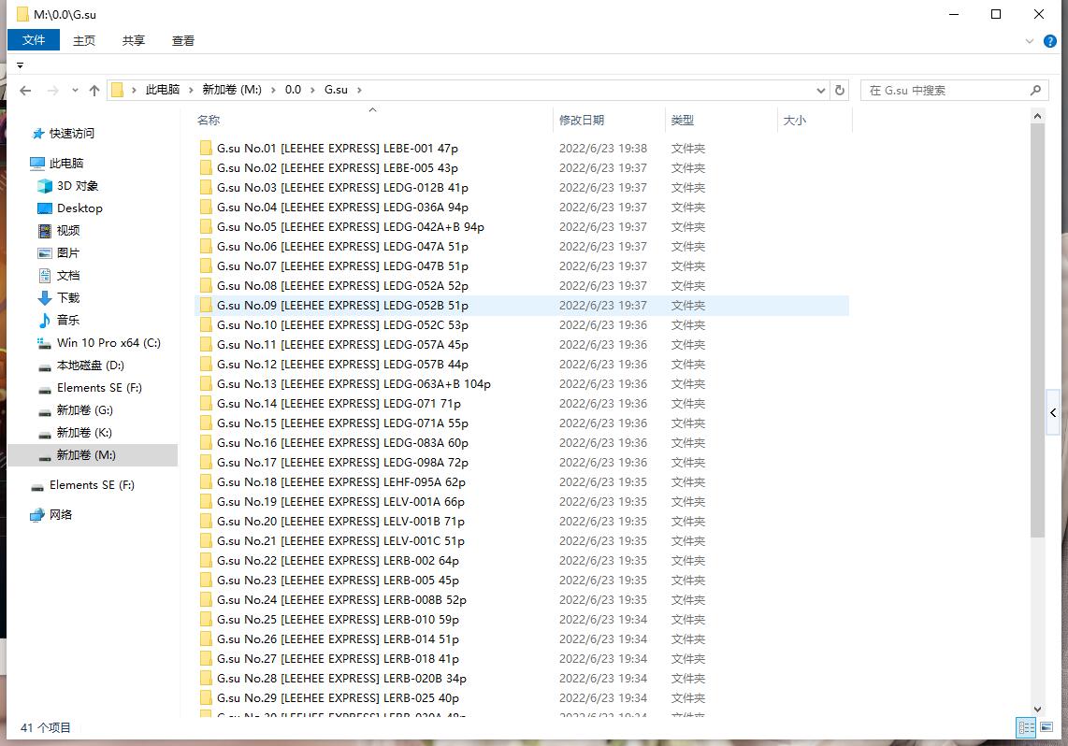Click 0.0 in the address breadcrumb
The image size is (1068, 746).
click(x=293, y=90)
